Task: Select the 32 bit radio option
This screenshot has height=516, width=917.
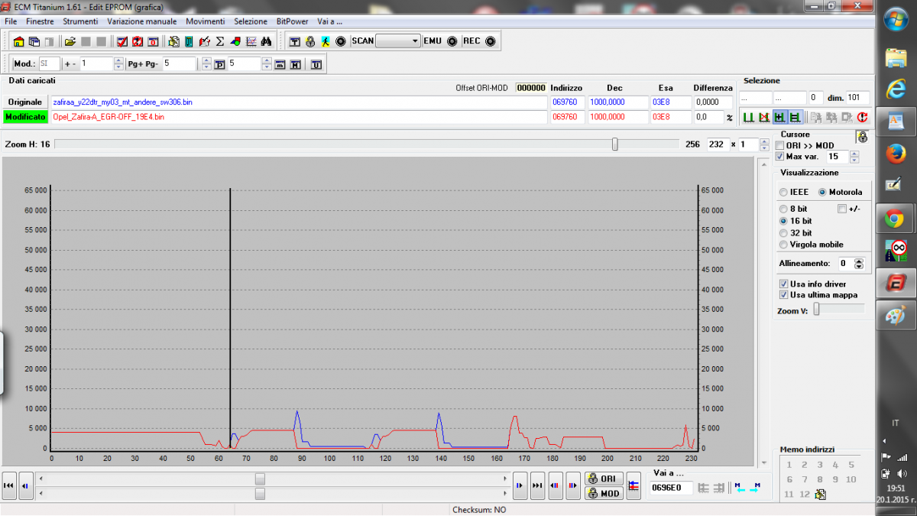Action: (783, 233)
